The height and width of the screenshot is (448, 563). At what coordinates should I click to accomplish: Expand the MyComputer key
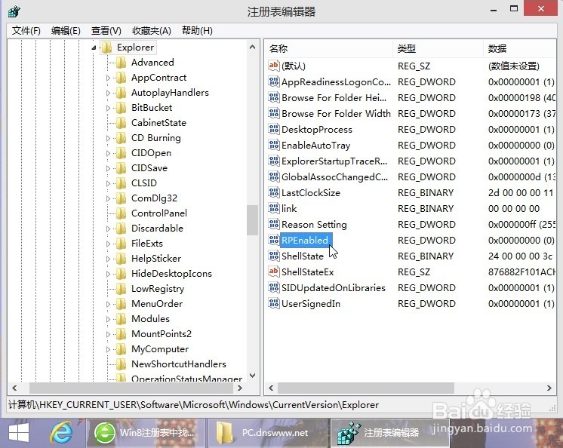click(x=108, y=348)
